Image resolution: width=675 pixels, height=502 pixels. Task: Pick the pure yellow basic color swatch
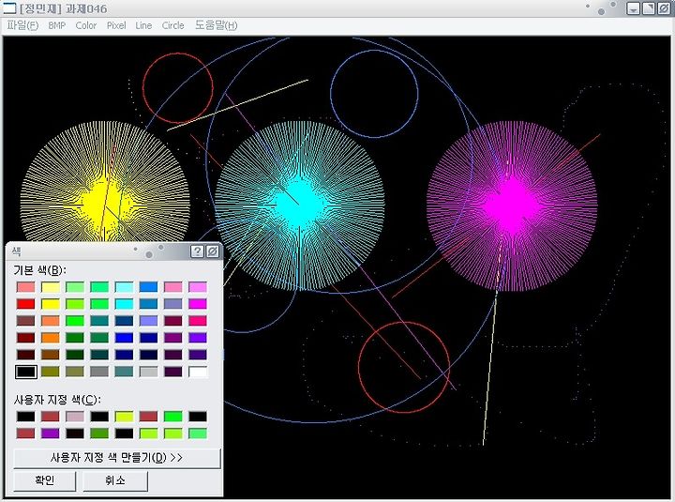[51, 304]
